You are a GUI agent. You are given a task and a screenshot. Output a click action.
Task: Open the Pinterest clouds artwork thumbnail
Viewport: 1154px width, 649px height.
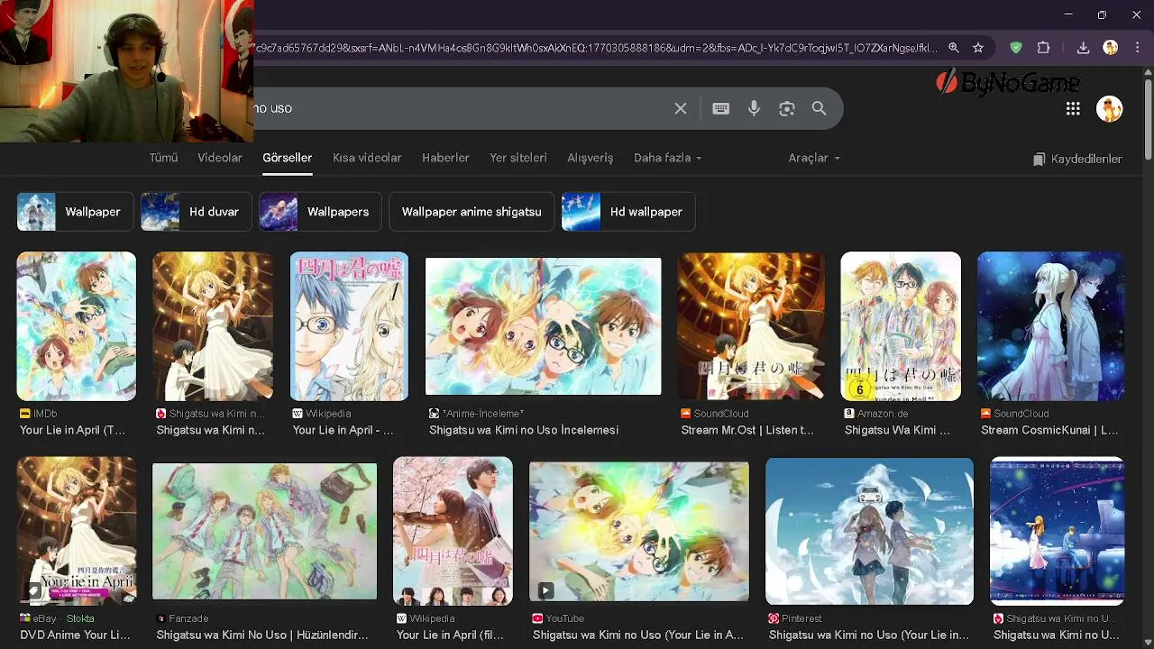click(869, 531)
